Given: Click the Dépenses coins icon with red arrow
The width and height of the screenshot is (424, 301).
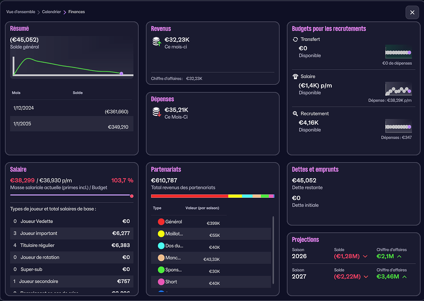Looking at the screenshot, I should (157, 112).
